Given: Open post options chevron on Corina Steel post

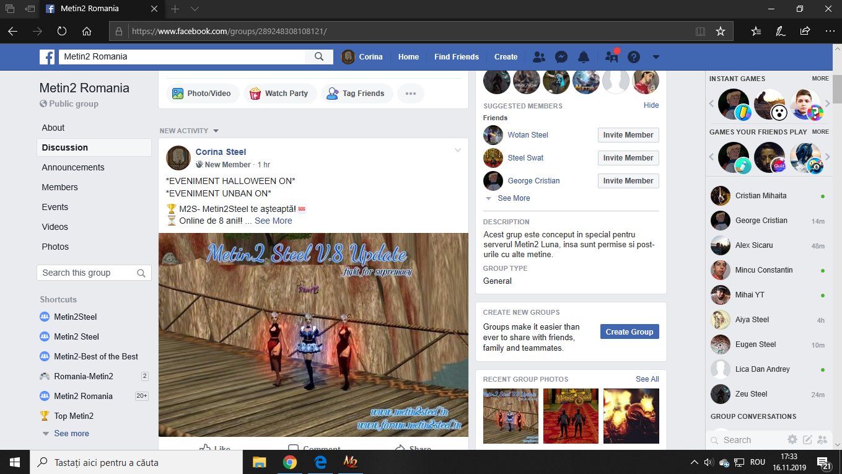Looking at the screenshot, I should 458,151.
